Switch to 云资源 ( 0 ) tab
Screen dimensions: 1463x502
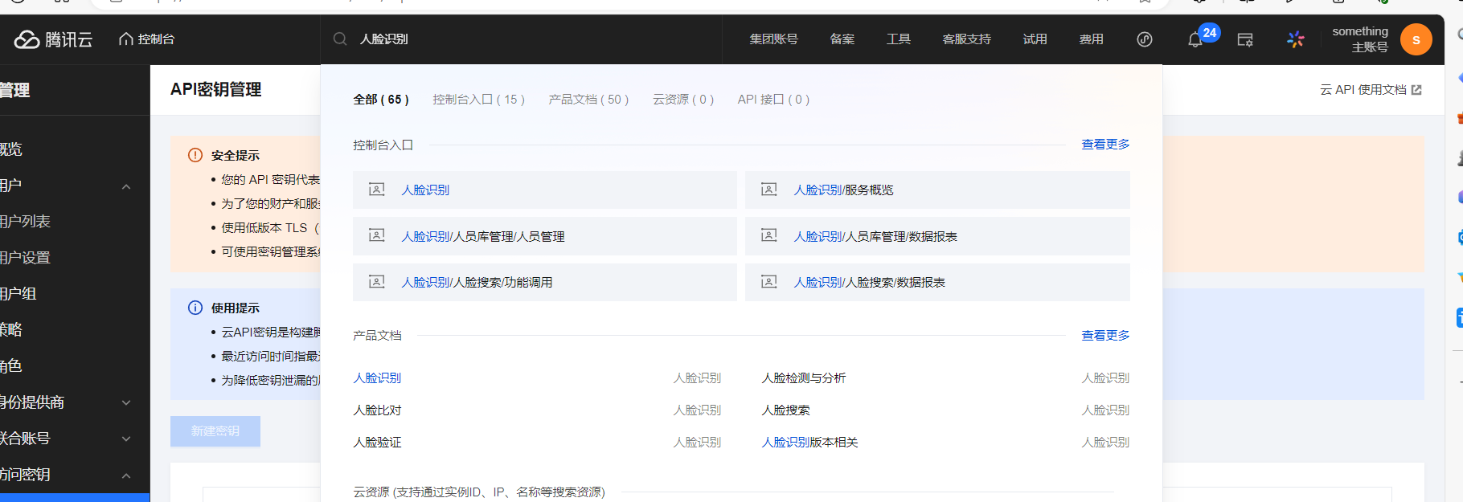pos(683,100)
